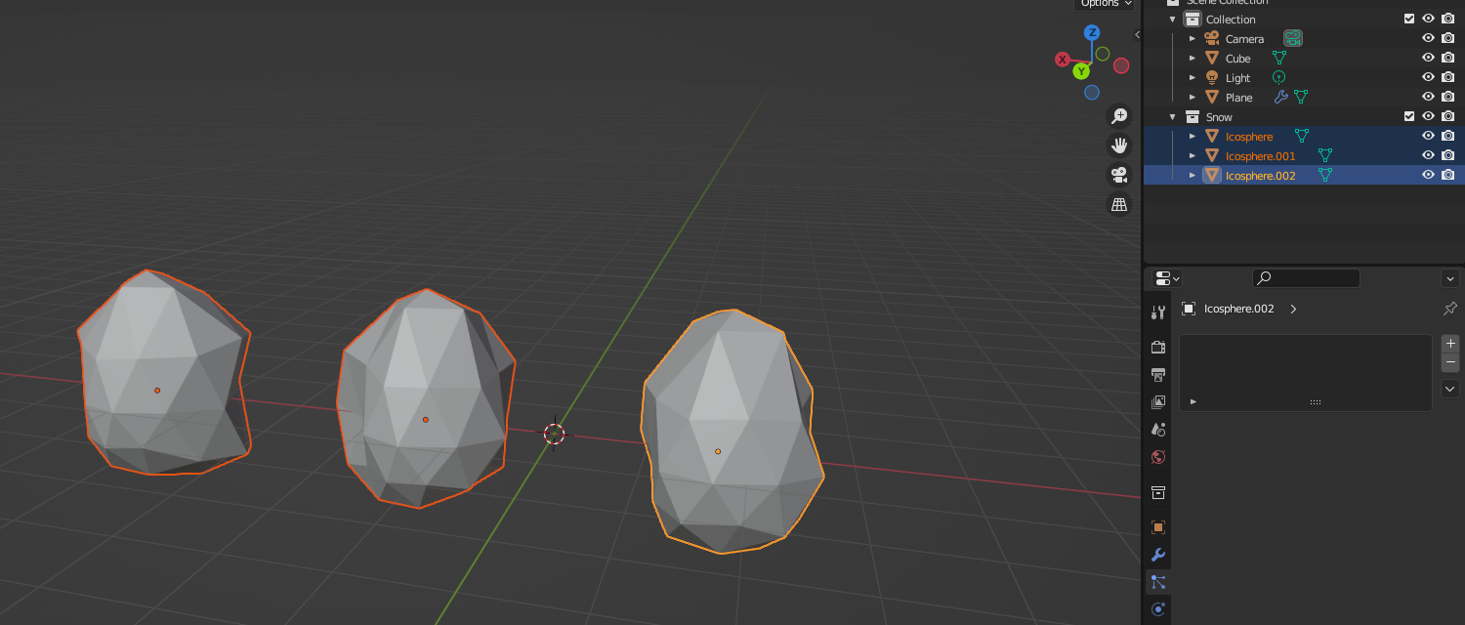
Task: Show the viewport sidebar with the arrow
Action: point(1137,34)
